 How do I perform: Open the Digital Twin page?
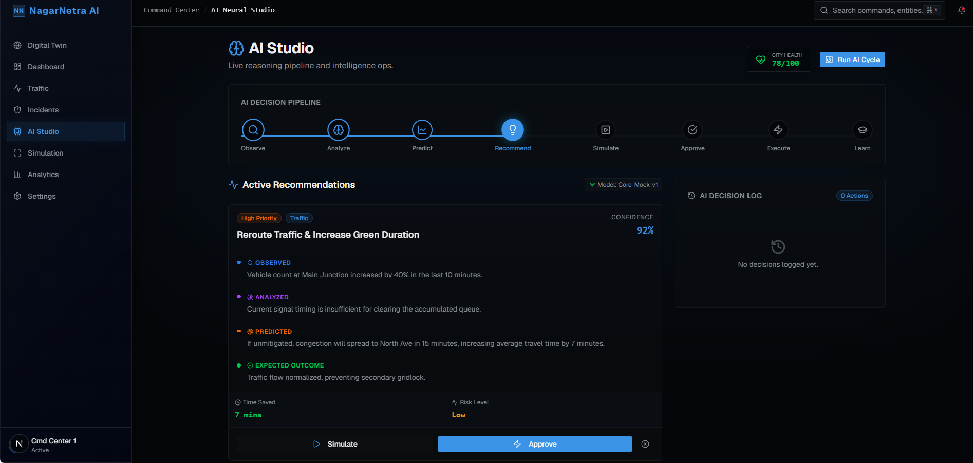[x=66, y=45]
